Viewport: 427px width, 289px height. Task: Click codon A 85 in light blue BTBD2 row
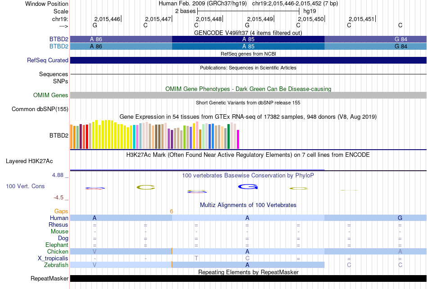248,47
